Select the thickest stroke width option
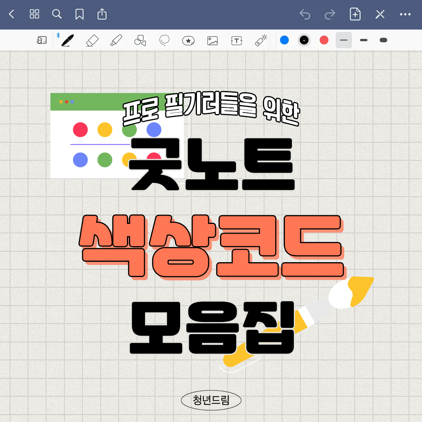 (383, 40)
